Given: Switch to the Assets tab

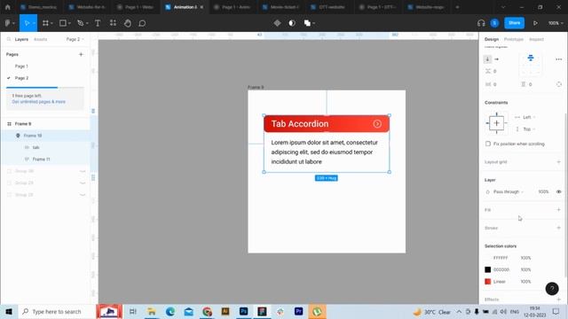Looking at the screenshot, I should click(40, 39).
